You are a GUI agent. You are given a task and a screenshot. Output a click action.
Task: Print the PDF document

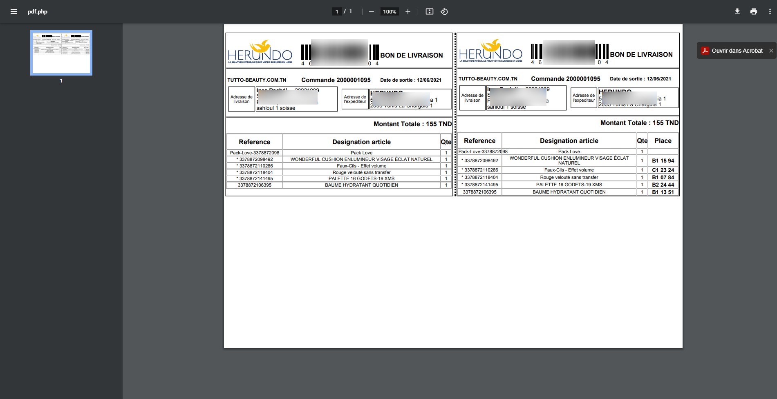click(754, 11)
